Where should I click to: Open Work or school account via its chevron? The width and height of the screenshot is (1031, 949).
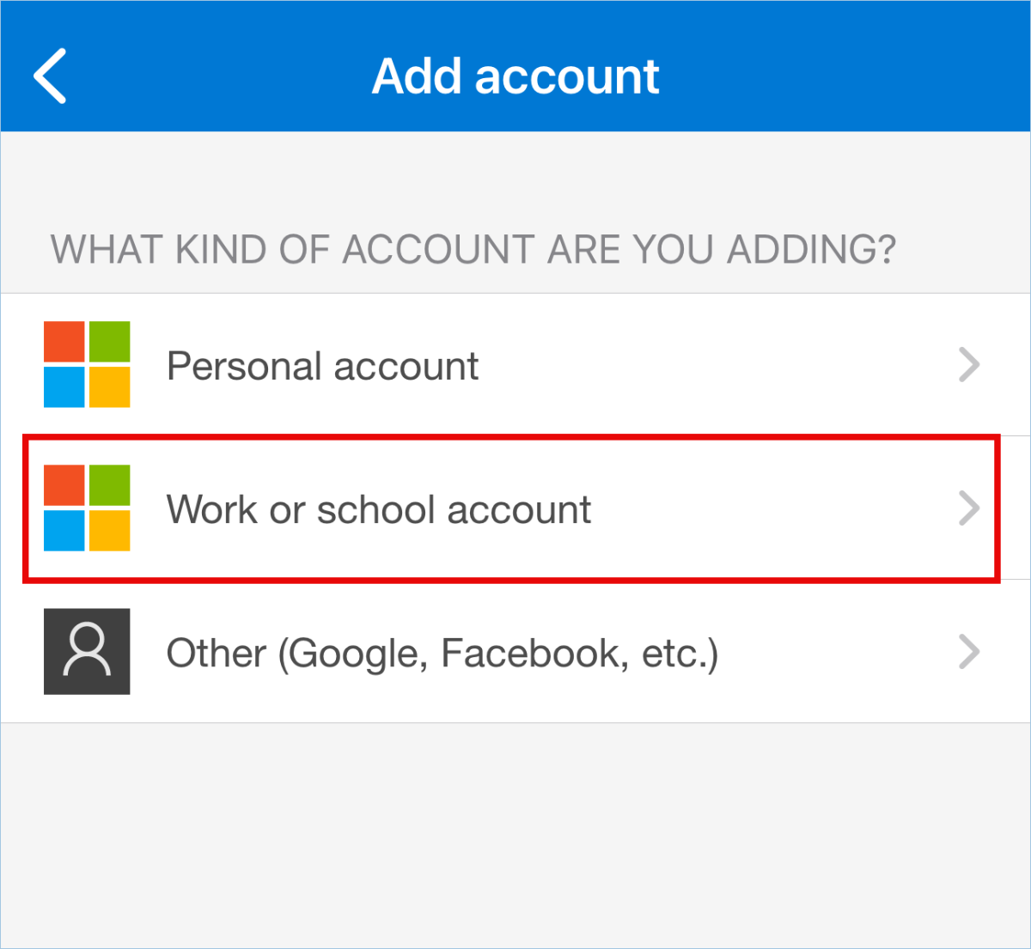pos(969,508)
